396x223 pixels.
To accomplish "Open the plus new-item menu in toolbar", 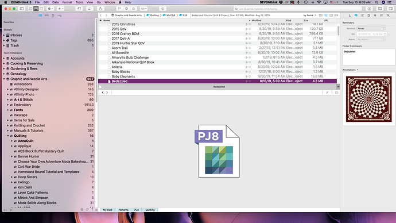I will (61, 9).
